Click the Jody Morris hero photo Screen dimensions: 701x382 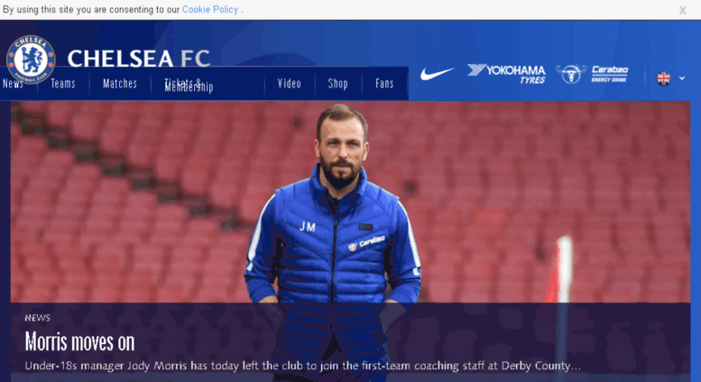pyautogui.click(x=350, y=202)
